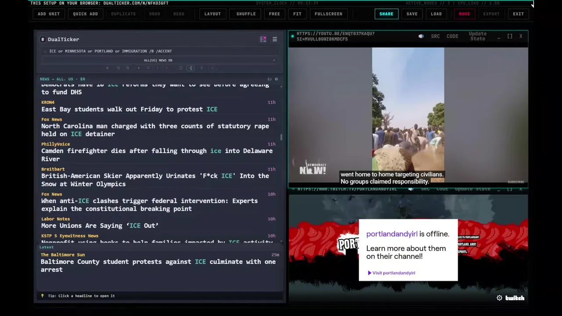
Task: Open East Bay students walk out headline
Action: point(129,109)
